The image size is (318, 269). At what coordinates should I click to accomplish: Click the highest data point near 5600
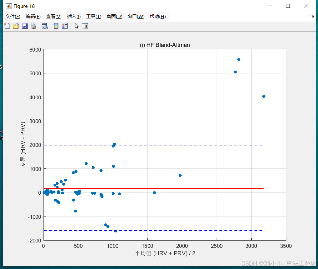239,59
